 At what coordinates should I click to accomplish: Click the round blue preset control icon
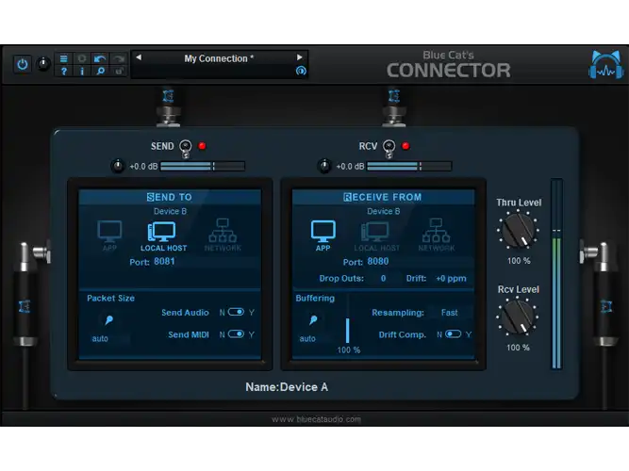point(301,71)
